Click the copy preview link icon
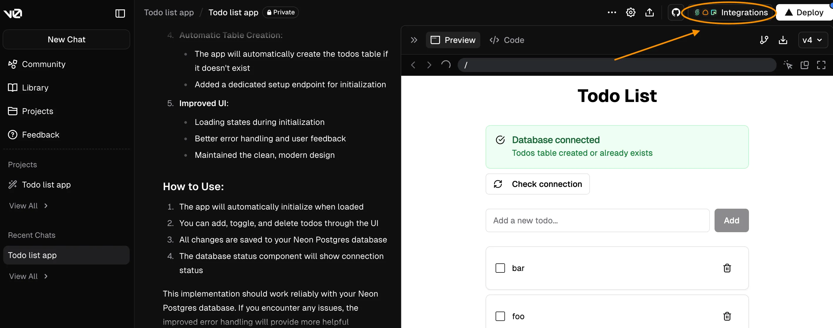 point(804,65)
